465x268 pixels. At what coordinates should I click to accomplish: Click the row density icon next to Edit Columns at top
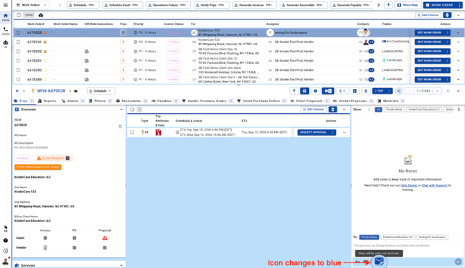tap(447, 15)
